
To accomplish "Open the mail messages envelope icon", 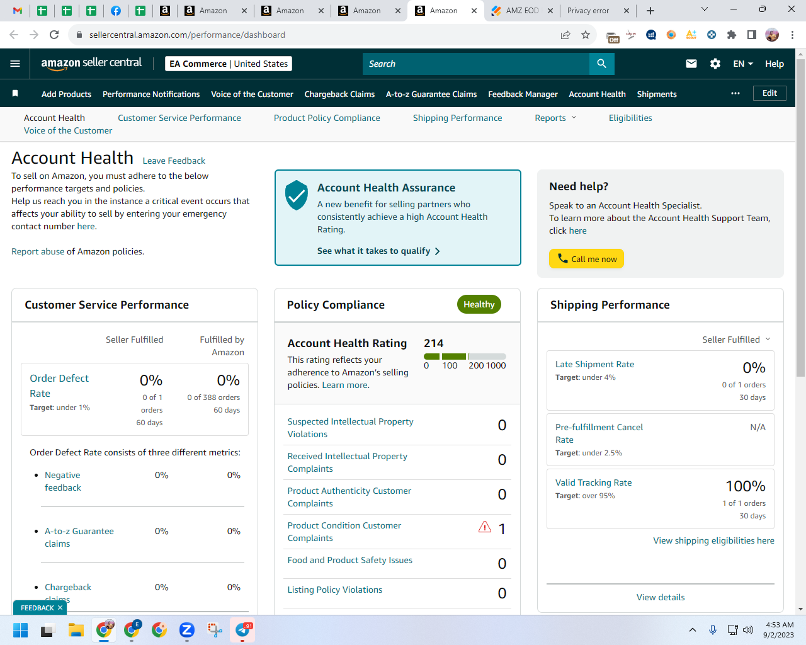I will (x=691, y=64).
